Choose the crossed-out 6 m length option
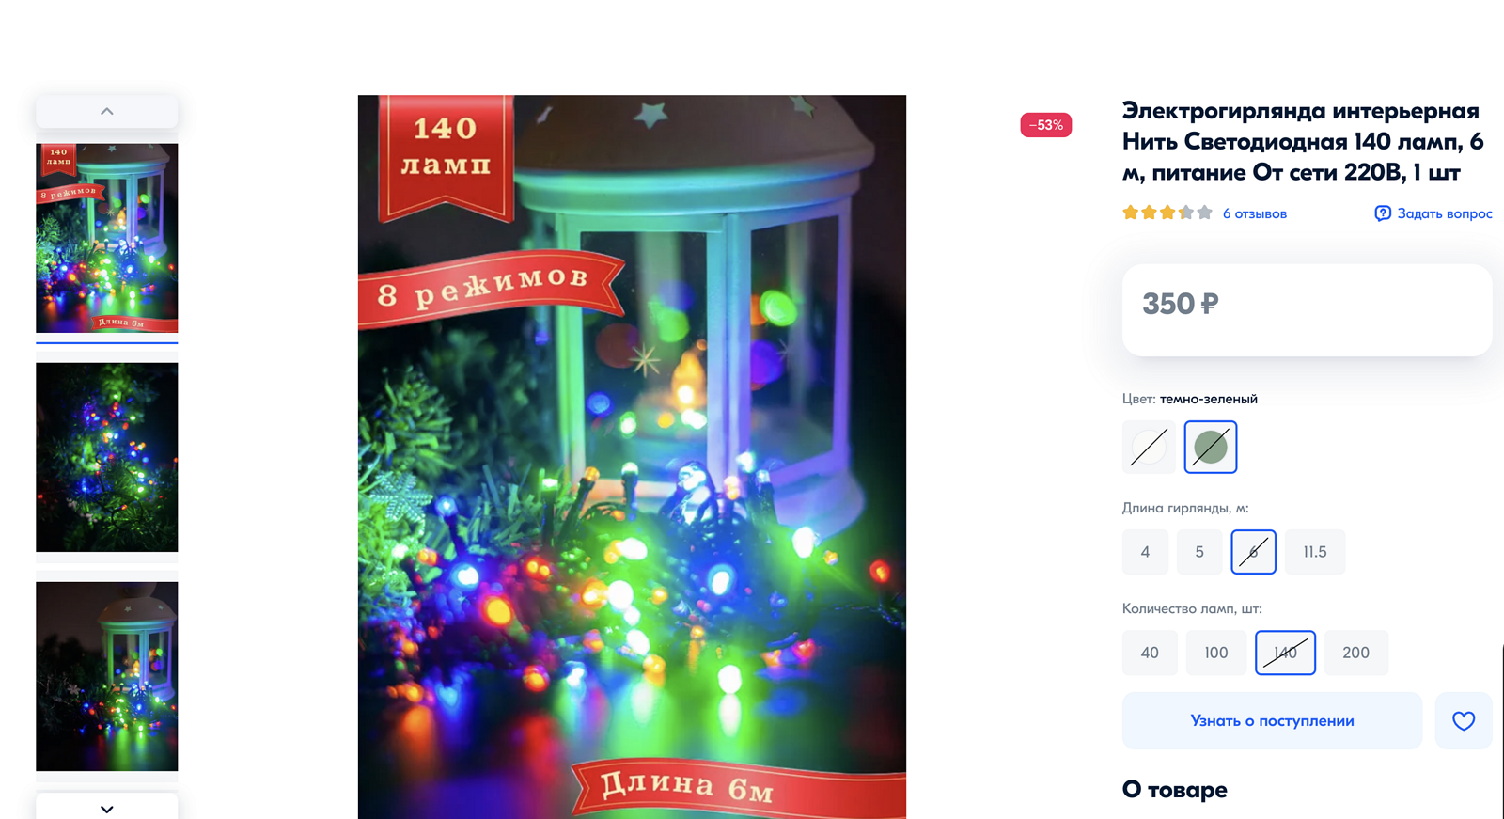 (x=1253, y=552)
